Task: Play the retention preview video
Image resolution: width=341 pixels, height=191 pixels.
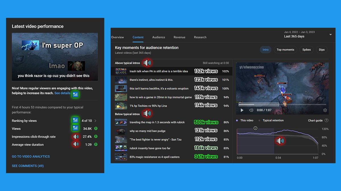Action: 242,110
